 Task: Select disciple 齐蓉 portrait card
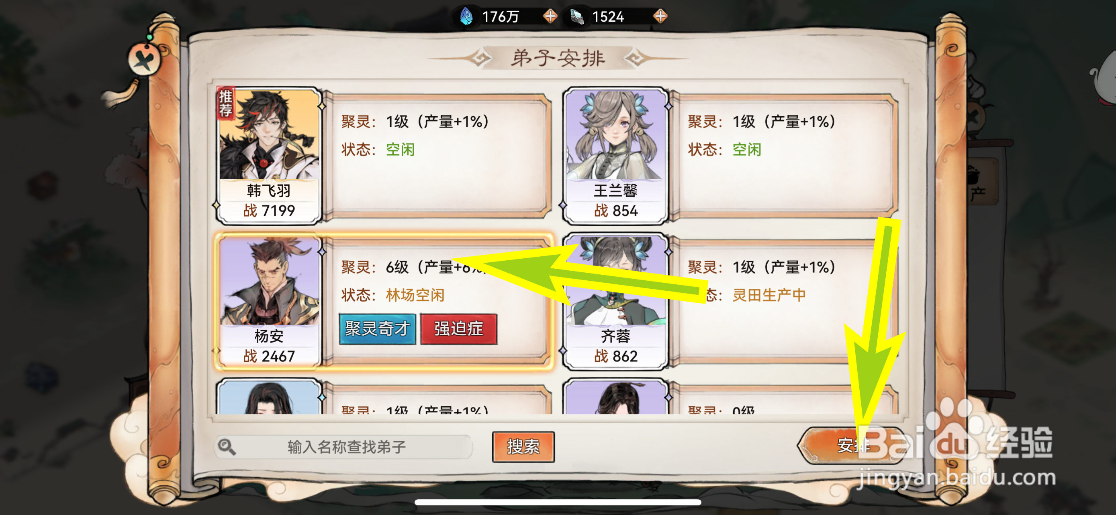click(x=615, y=301)
